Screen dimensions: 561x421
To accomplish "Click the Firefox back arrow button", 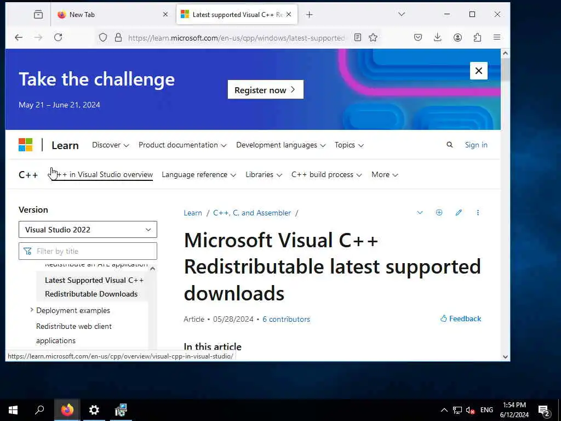I will click(x=19, y=37).
